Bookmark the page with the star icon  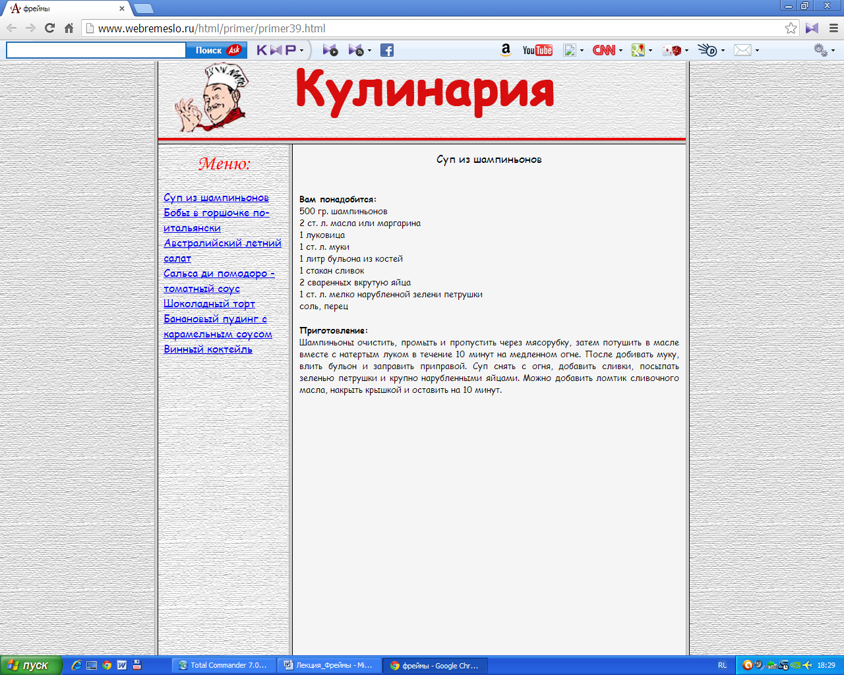[791, 28]
